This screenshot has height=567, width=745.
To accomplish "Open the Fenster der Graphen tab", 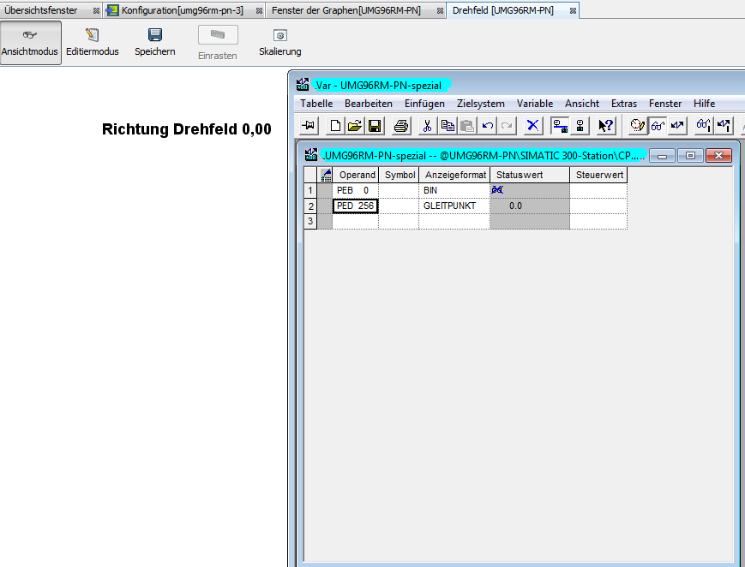I will [346, 10].
